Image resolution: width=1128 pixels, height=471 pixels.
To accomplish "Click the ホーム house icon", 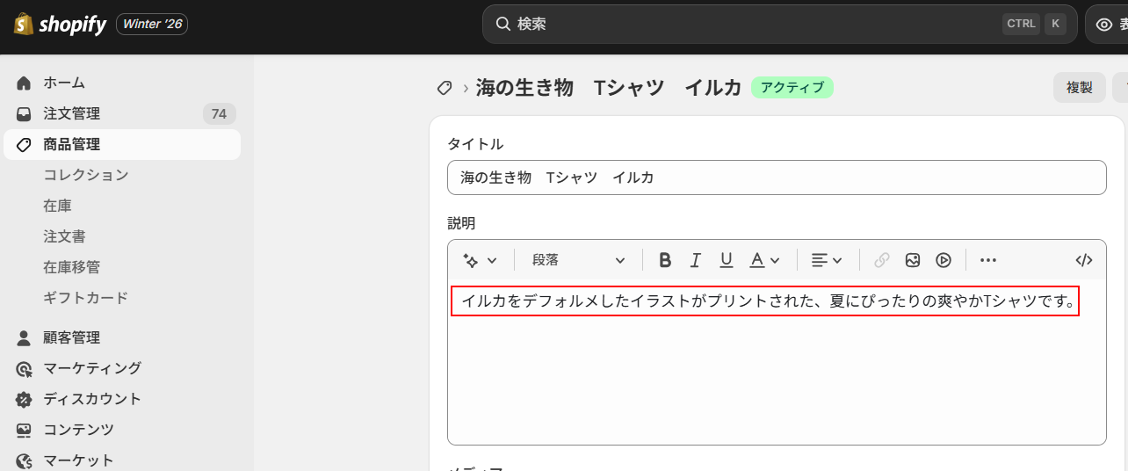I will [x=24, y=83].
